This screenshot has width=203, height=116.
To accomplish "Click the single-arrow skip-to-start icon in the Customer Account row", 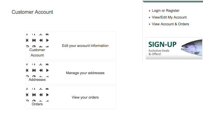I will (x=27, y=40).
